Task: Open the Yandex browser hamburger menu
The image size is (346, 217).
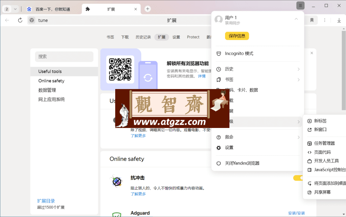Action: click(x=300, y=5)
